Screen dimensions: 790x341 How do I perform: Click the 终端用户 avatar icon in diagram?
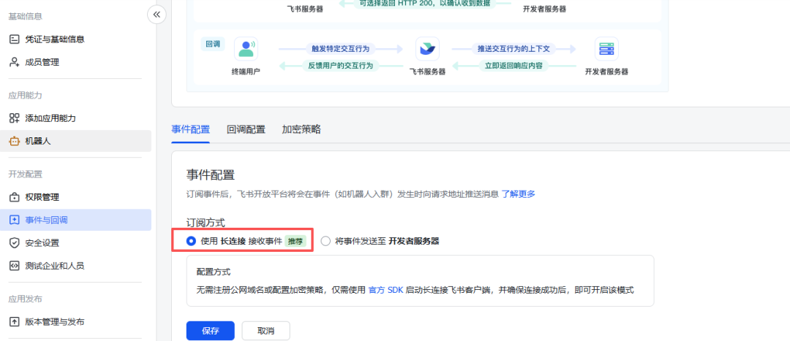tap(246, 49)
